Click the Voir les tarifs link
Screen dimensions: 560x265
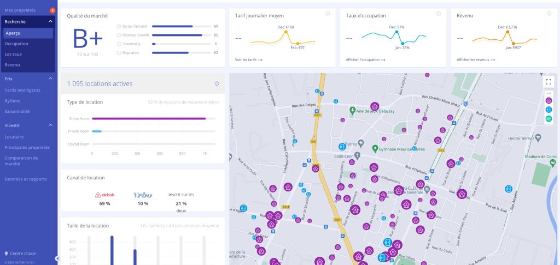(249, 59)
